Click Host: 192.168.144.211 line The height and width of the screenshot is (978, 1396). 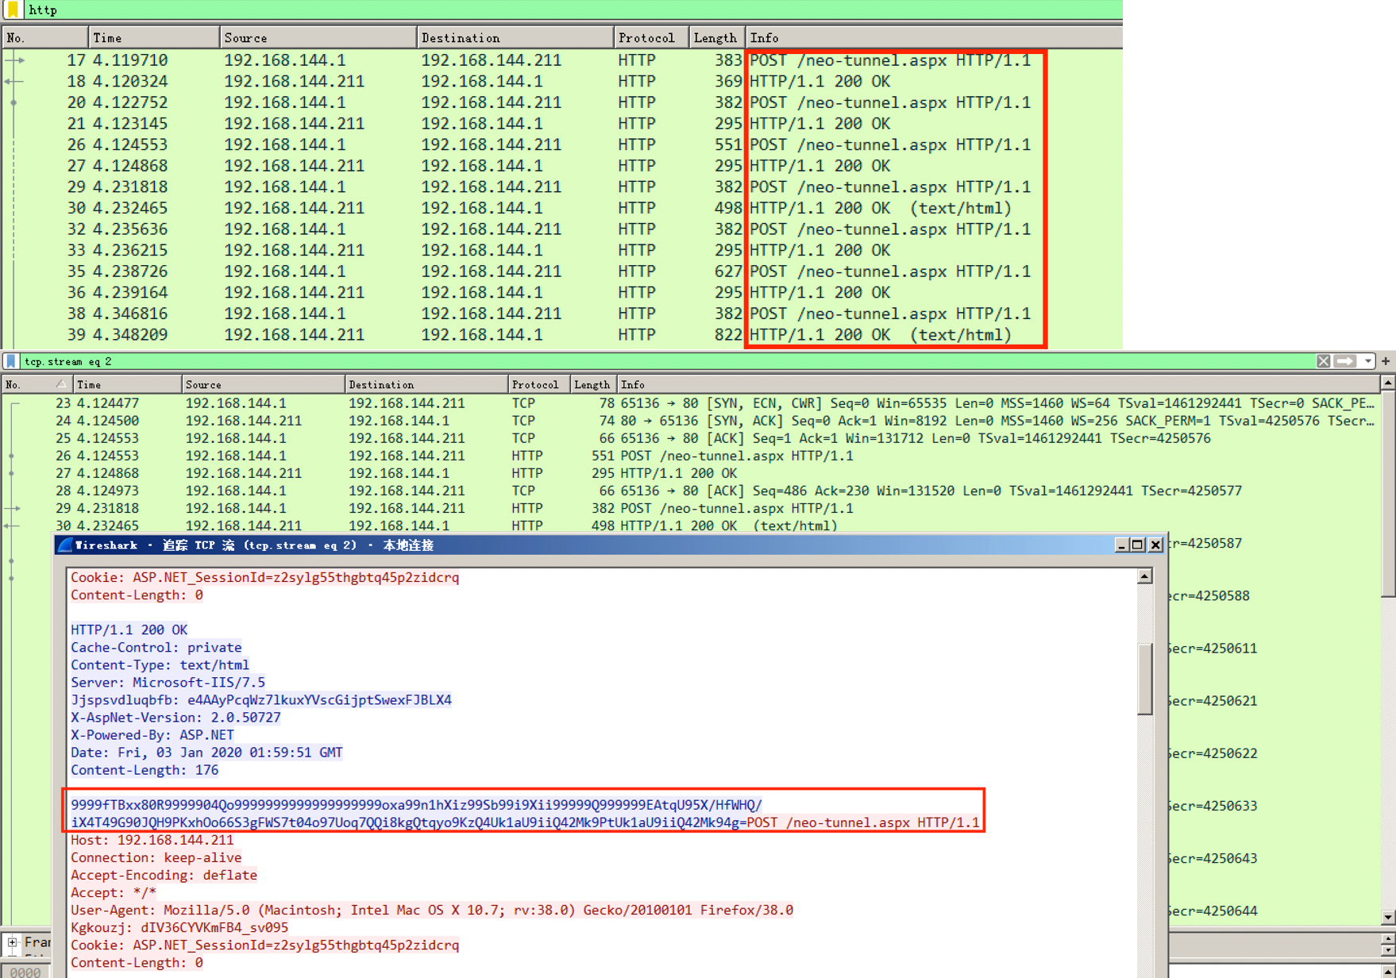[152, 840]
